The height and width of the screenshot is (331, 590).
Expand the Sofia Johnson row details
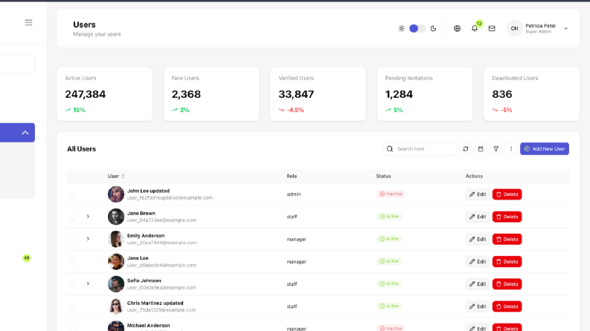(x=88, y=284)
